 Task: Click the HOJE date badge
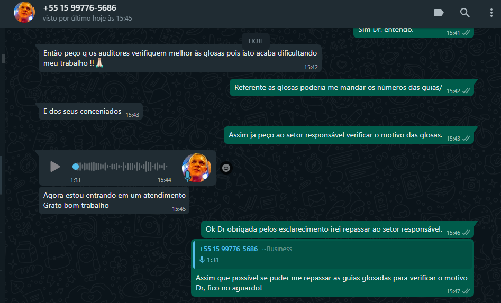pyautogui.click(x=256, y=41)
